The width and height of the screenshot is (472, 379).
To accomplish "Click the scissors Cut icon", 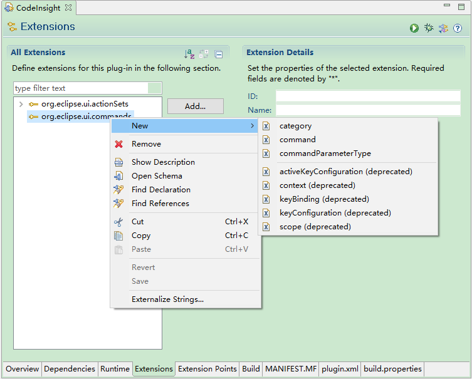I will tap(119, 222).
